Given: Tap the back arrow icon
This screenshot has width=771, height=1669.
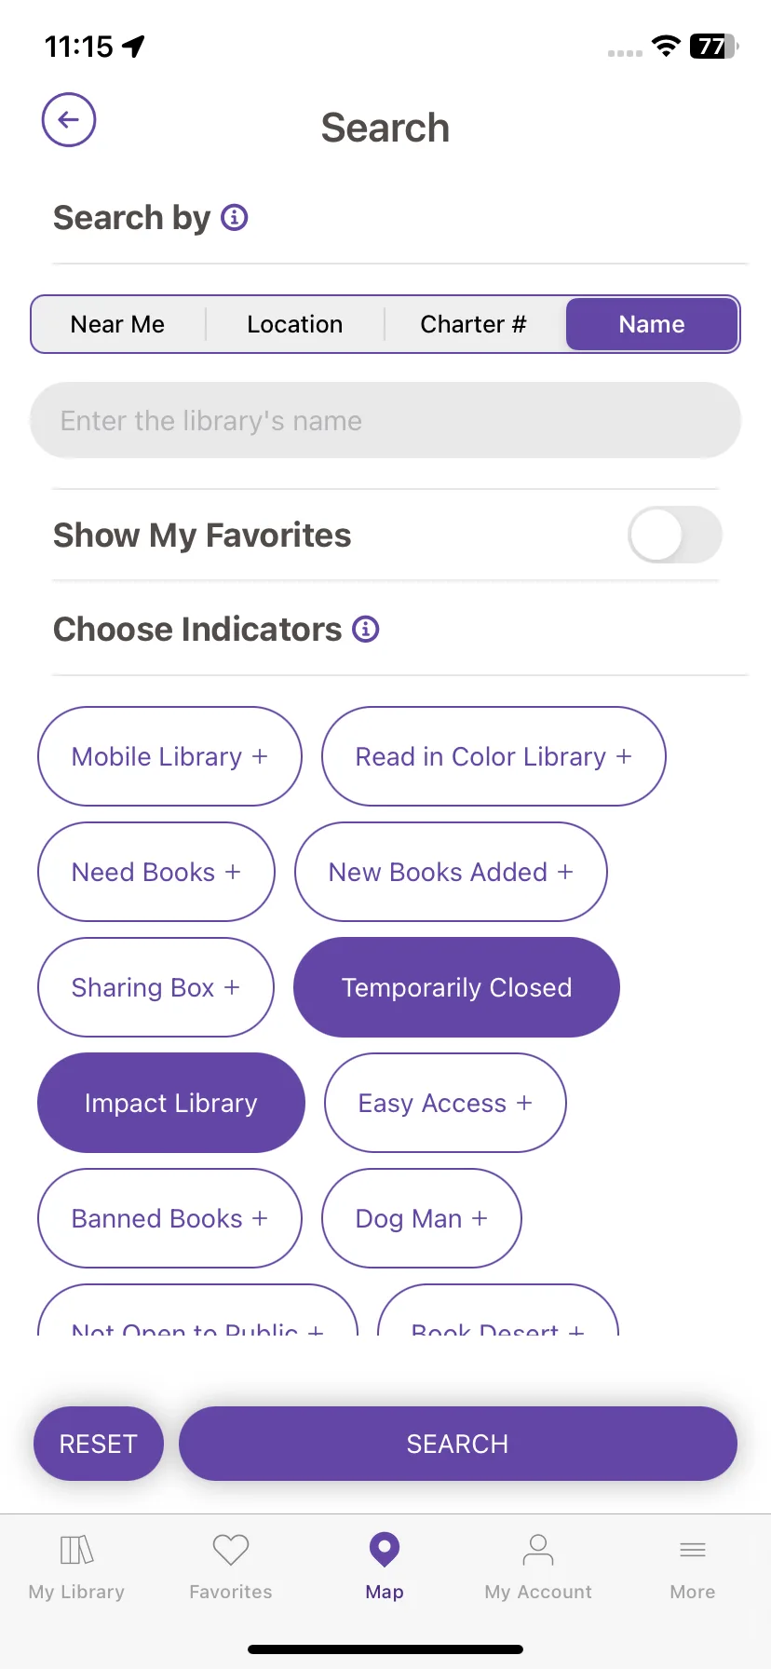Looking at the screenshot, I should [x=69, y=120].
